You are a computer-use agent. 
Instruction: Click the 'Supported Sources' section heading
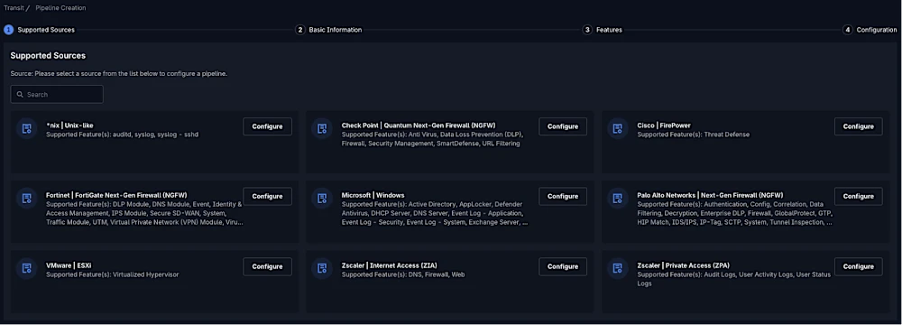pos(48,56)
